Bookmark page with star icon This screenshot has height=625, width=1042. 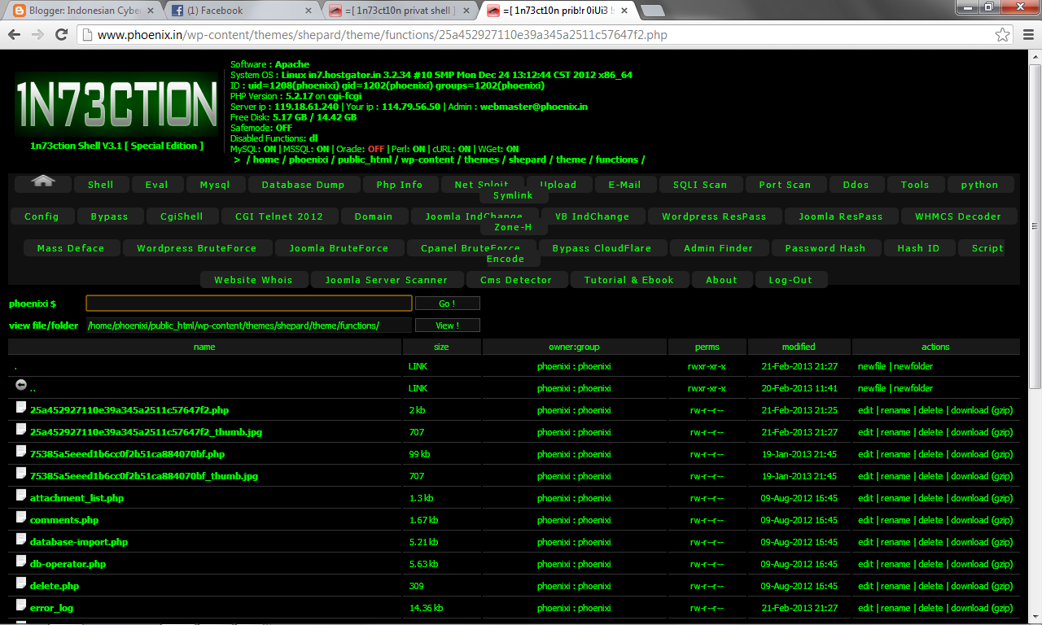pyautogui.click(x=1003, y=35)
